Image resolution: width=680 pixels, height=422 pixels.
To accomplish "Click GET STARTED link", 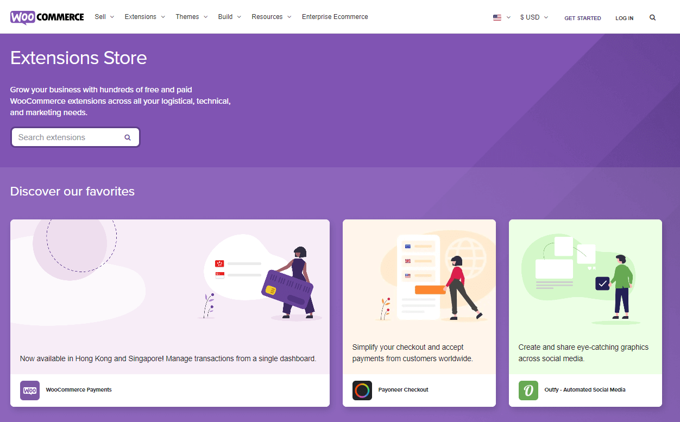I will pyautogui.click(x=583, y=18).
